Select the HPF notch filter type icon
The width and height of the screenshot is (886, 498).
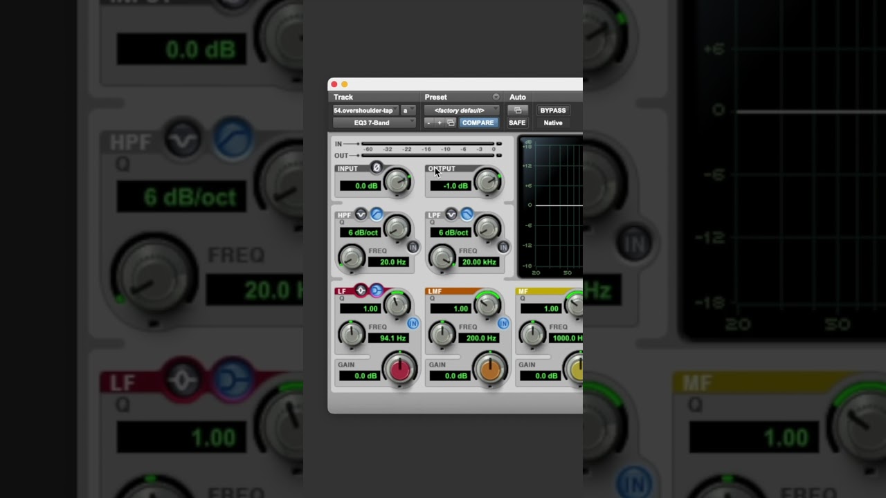(x=361, y=214)
